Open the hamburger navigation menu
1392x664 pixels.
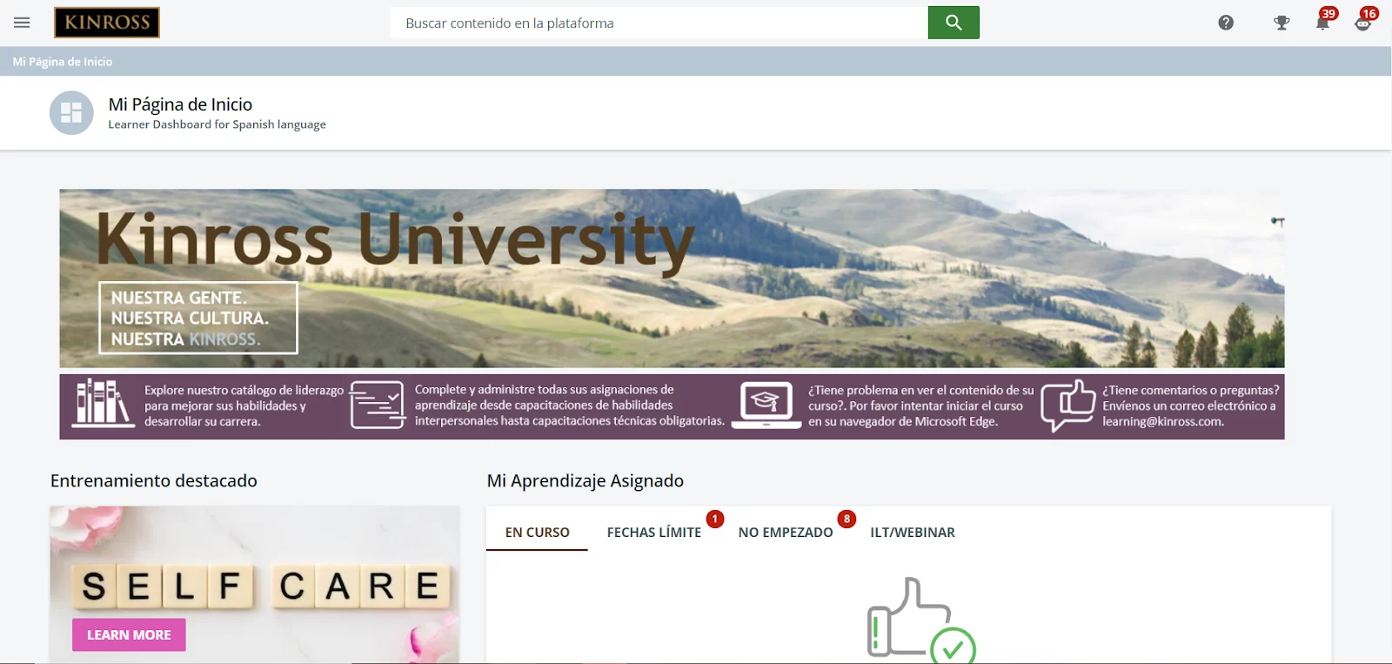point(22,23)
